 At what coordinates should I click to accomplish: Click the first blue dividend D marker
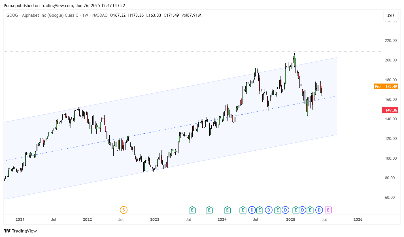click(x=252, y=210)
